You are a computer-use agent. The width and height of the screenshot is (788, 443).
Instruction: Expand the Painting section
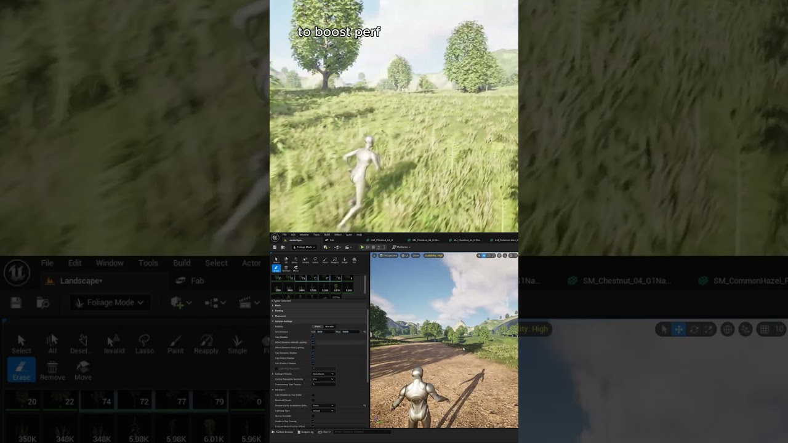pos(273,311)
